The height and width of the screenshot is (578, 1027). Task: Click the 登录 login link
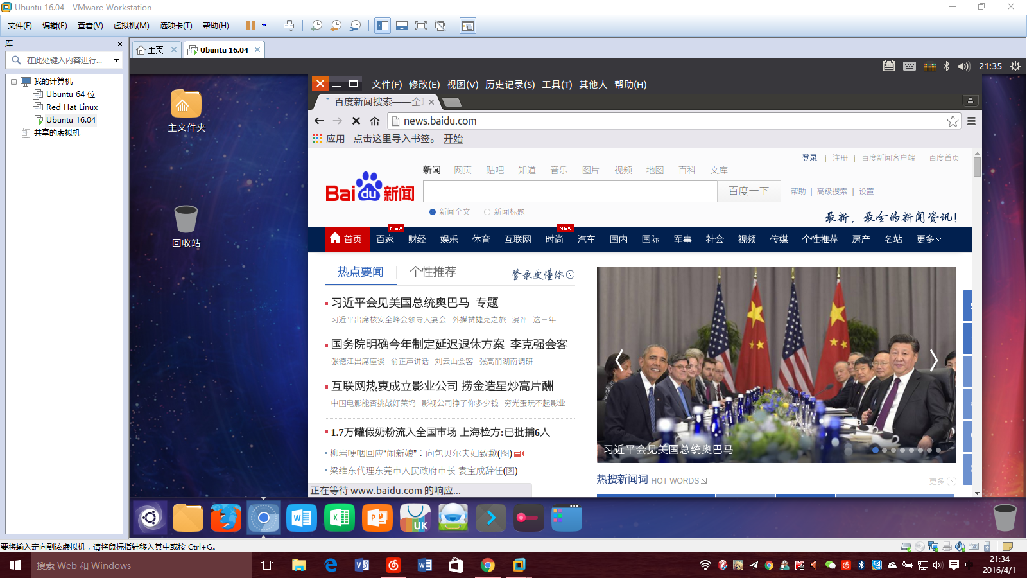pyautogui.click(x=809, y=157)
